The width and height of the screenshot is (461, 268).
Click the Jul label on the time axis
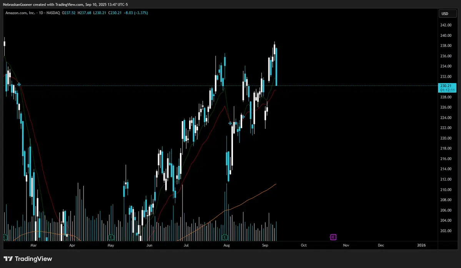pos(186,245)
